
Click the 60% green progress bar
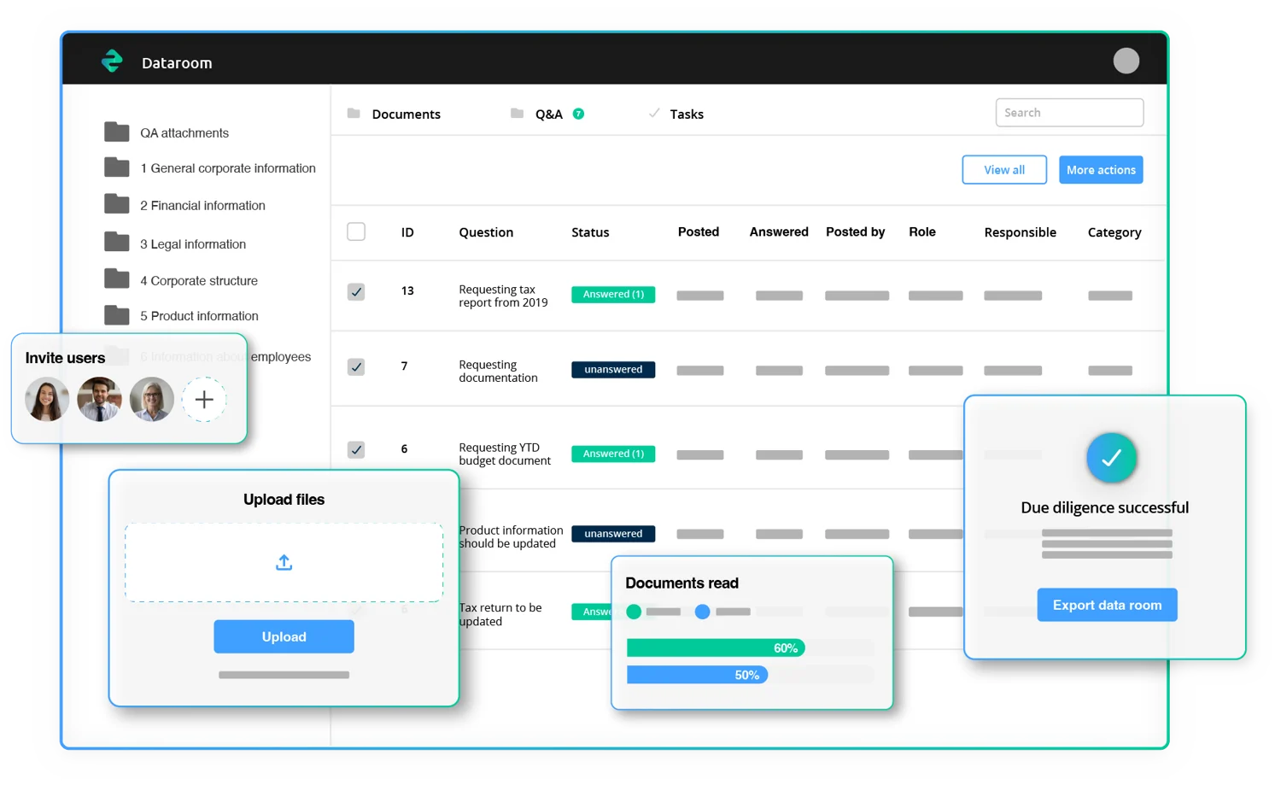(x=716, y=648)
